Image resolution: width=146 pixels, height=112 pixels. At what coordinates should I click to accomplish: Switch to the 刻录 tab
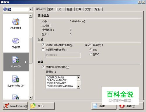coord(98,9)
